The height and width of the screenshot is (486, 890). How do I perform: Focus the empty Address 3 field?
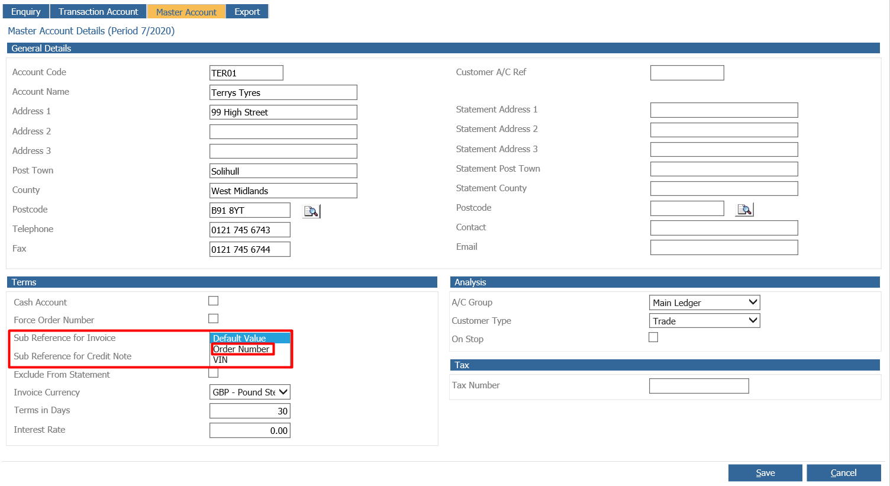283,151
